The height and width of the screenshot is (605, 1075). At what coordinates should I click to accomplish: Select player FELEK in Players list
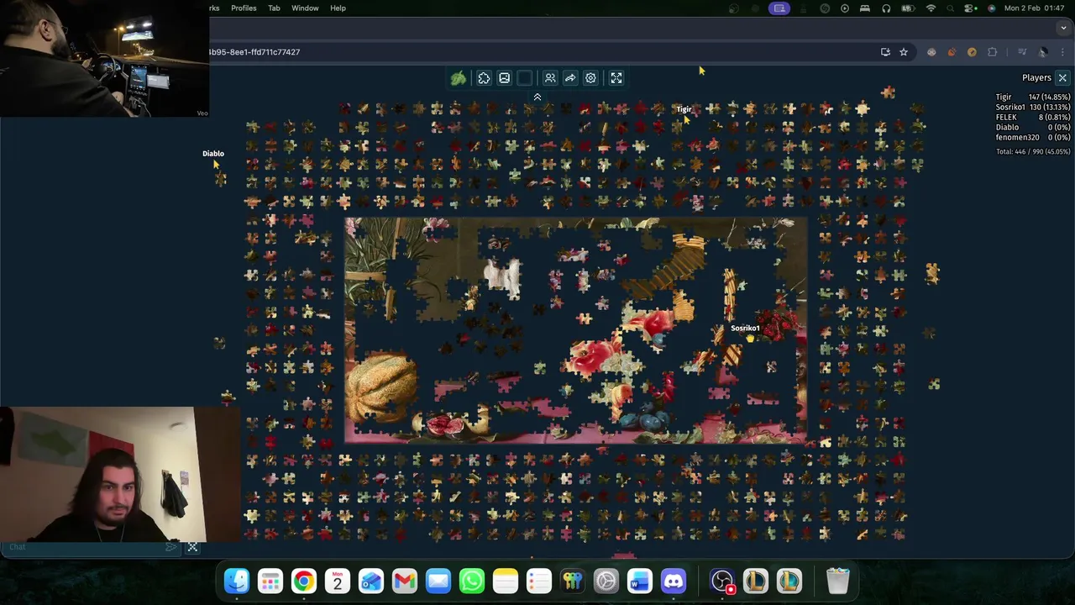coord(1033,118)
